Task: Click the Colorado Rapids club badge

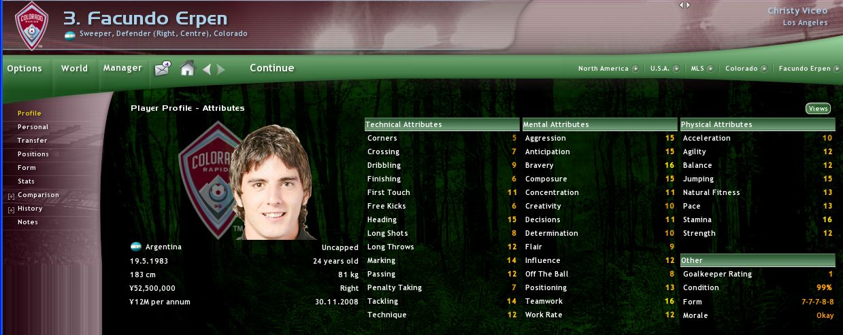Action: 31,27
